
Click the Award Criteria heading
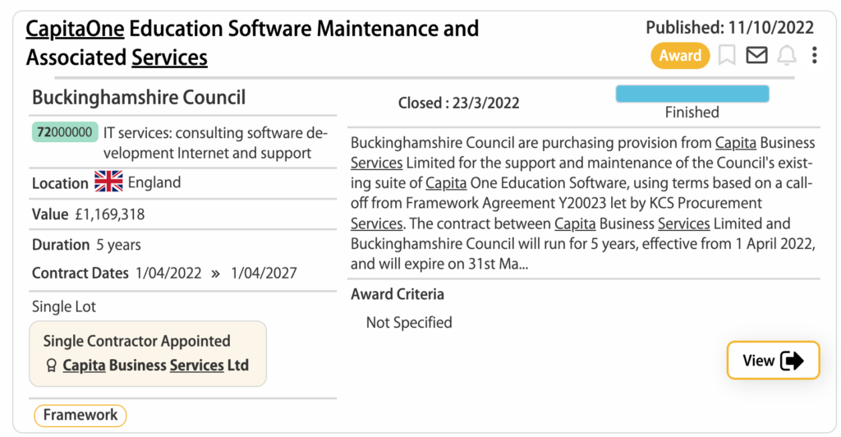[x=398, y=294]
